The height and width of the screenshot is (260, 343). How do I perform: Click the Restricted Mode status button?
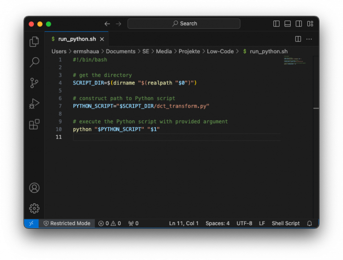click(x=67, y=223)
